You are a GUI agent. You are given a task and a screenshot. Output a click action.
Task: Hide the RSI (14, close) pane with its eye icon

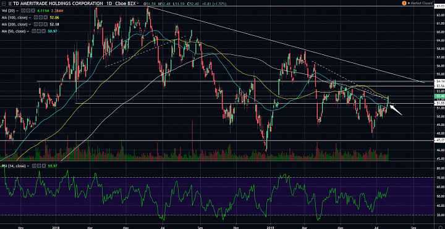pyautogui.click(x=34, y=166)
